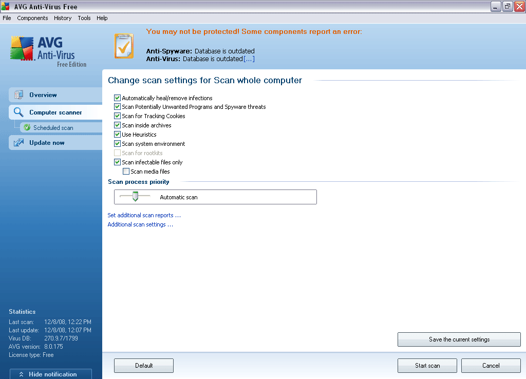Uncheck Automatically heal/remove infections
526x379 pixels.
pyautogui.click(x=118, y=98)
